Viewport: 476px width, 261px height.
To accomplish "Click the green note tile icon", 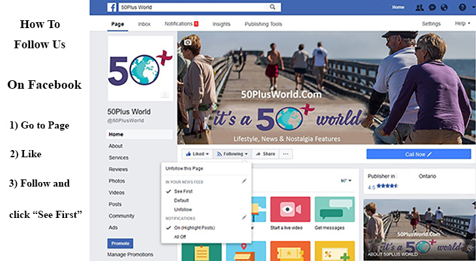I will (201, 252).
